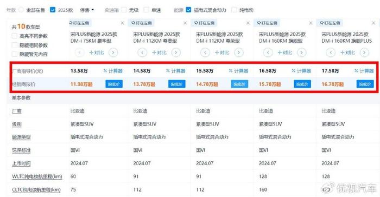The image size is (380, 197).
Task: Move DM-i 160KM 旗舰PLUS column right with arrow
Action: click(x=364, y=52)
